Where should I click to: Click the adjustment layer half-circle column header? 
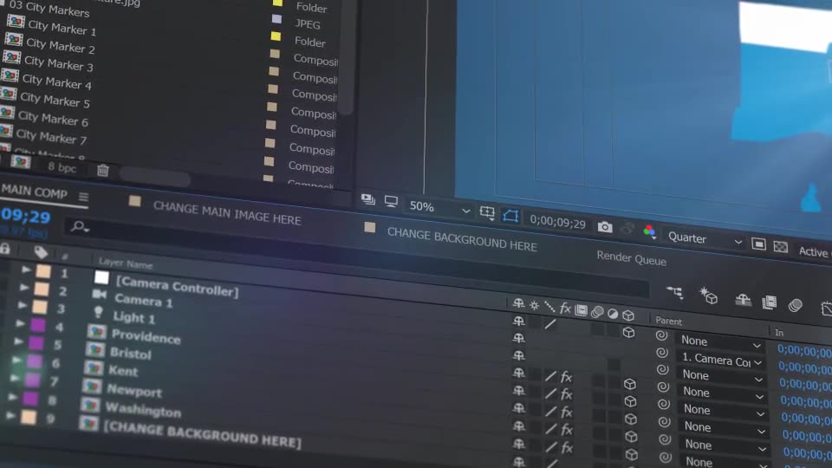613,314
